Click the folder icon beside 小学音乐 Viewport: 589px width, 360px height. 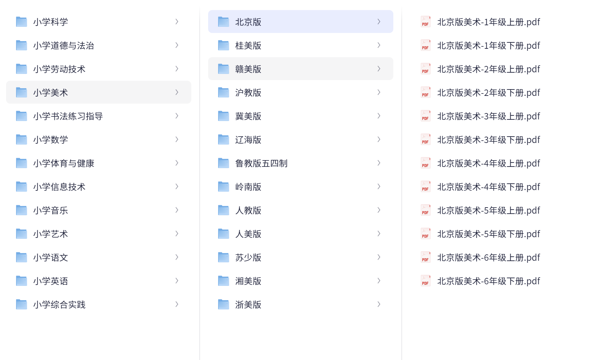click(22, 210)
